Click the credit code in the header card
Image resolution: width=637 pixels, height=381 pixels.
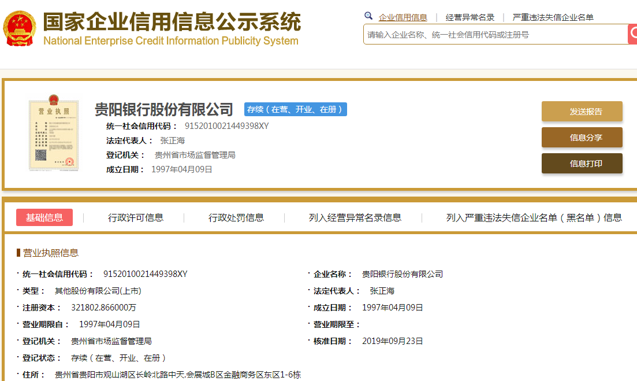[227, 126]
